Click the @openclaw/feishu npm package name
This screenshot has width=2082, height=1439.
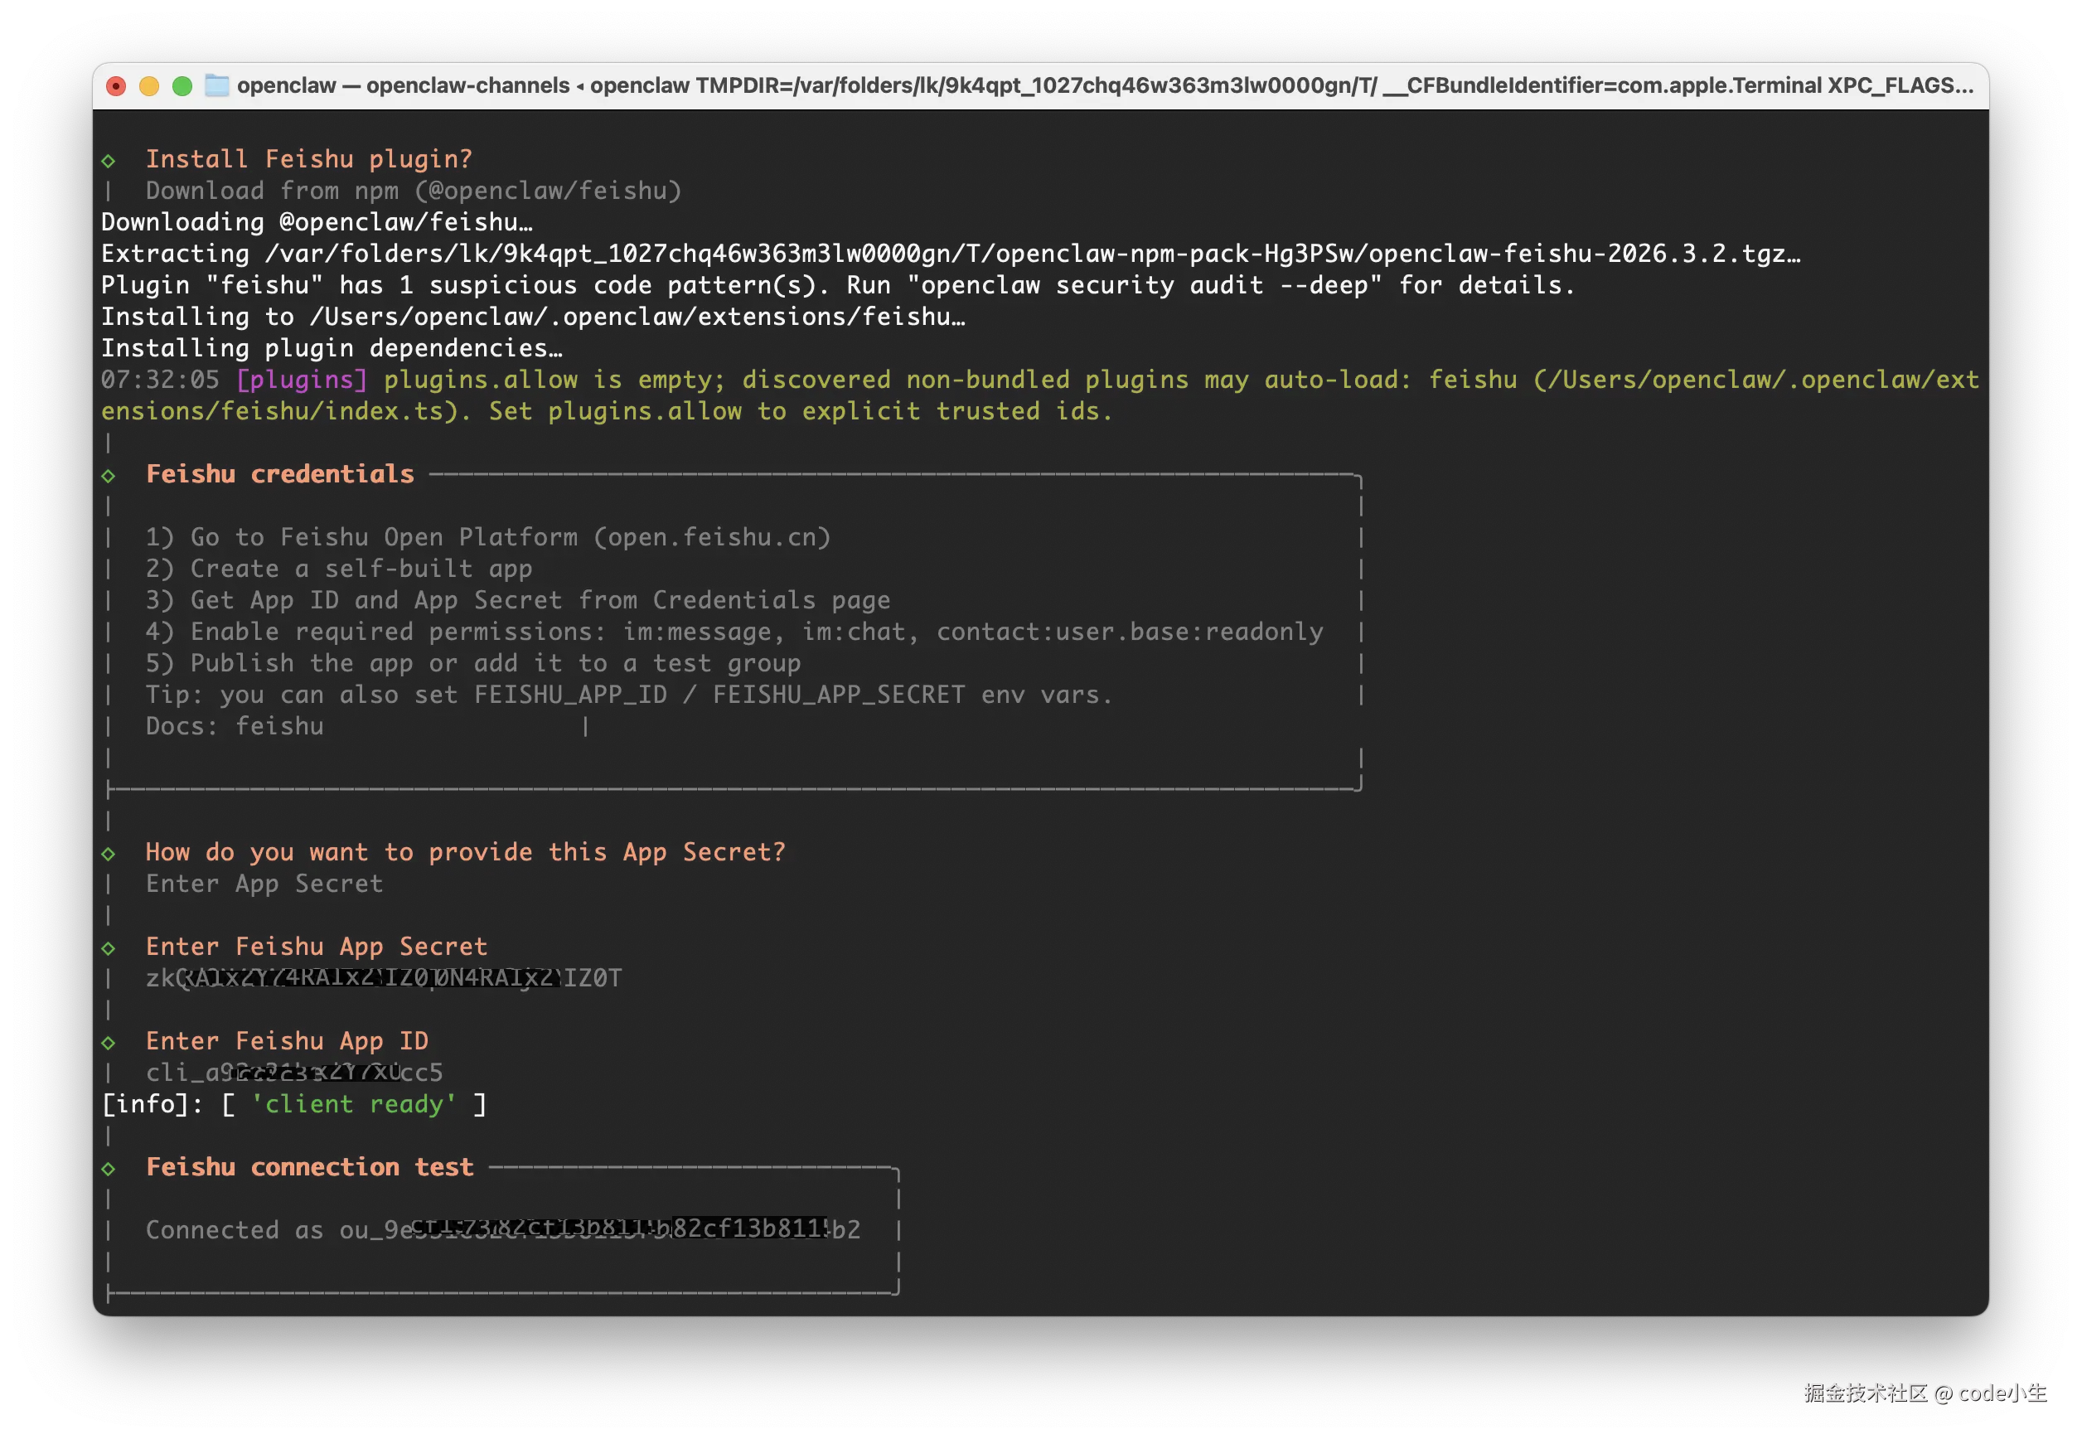(x=547, y=191)
